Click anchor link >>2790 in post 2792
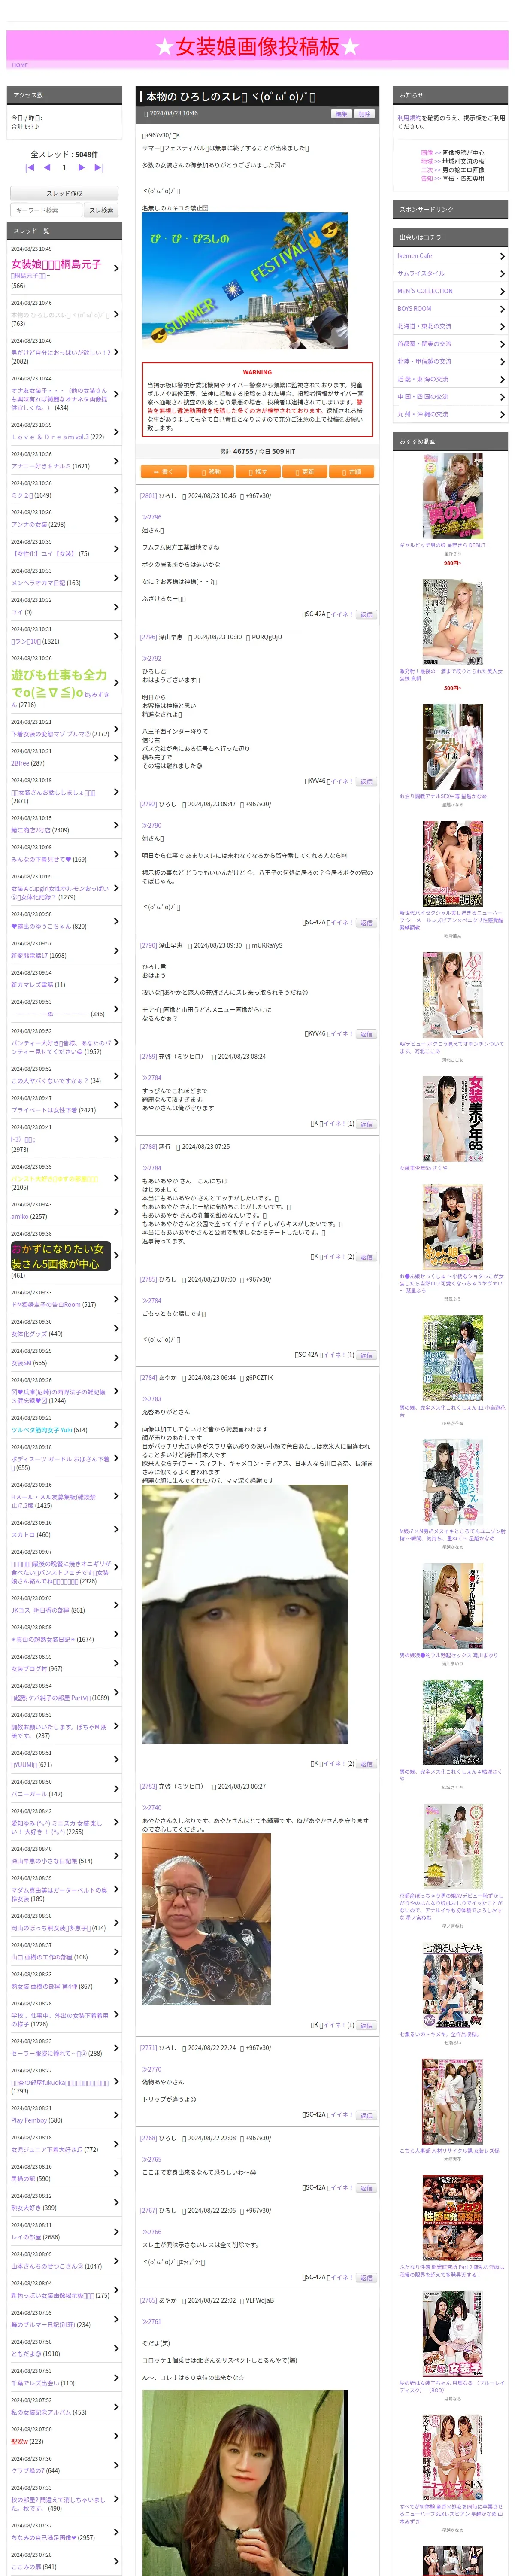This screenshot has width=515, height=2576. click(151, 826)
